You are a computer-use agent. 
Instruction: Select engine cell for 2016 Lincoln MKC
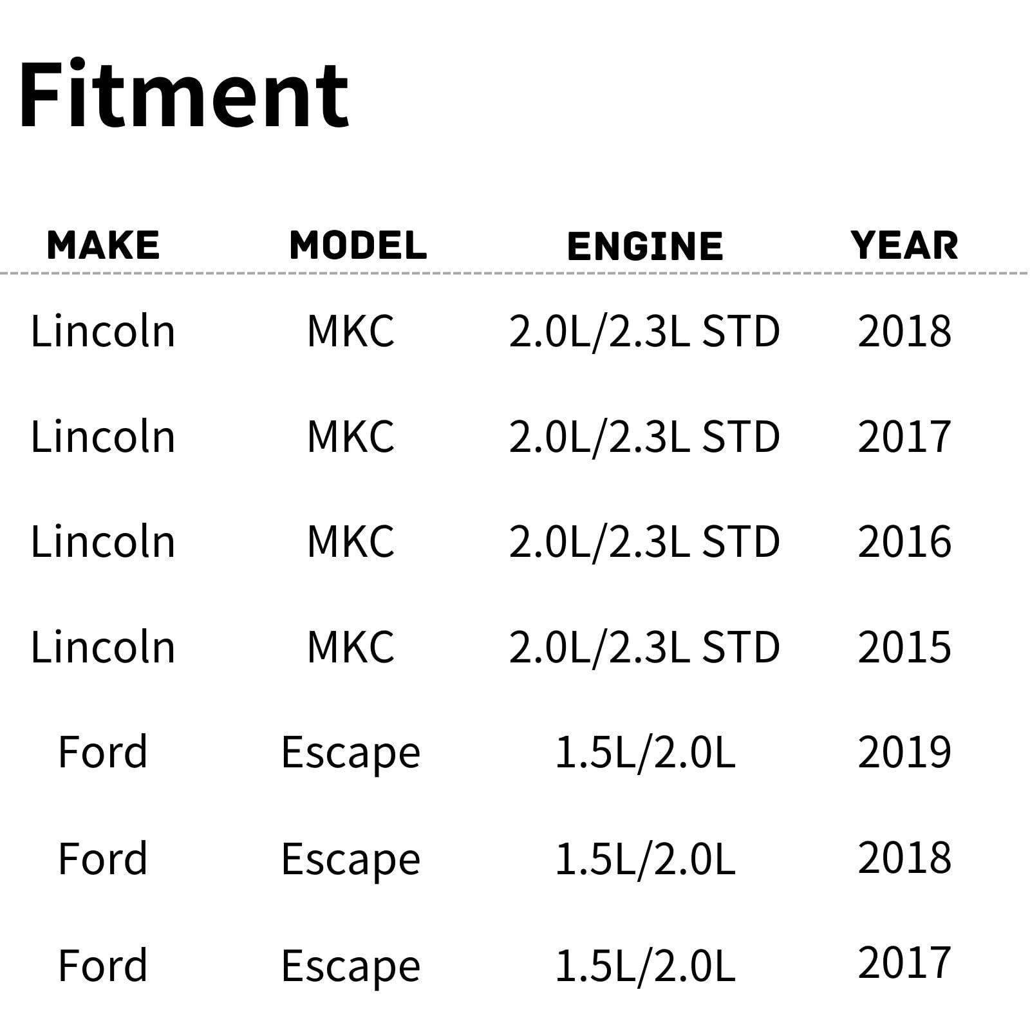[644, 541]
